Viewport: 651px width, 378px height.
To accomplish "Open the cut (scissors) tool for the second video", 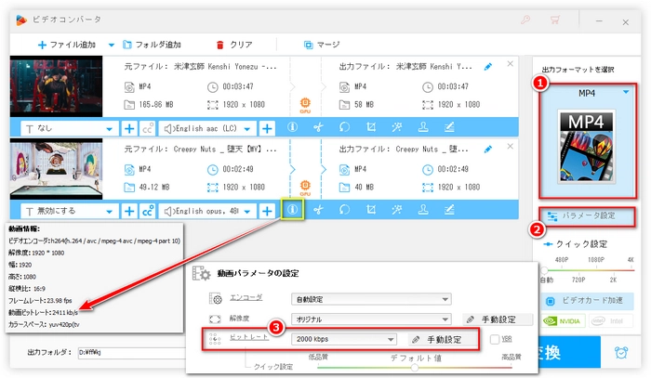I will (x=317, y=210).
